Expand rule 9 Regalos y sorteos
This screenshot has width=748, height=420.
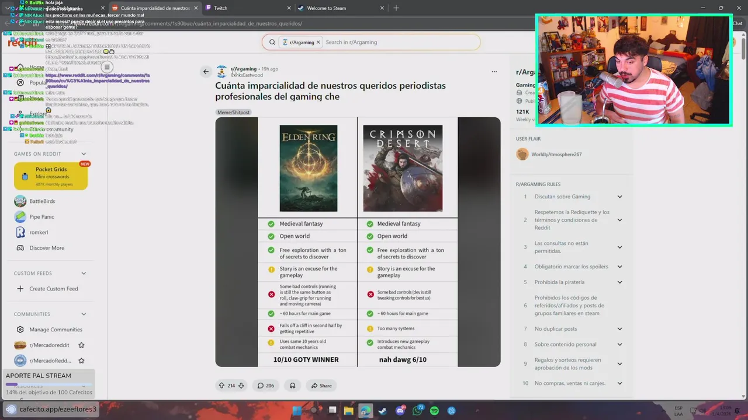pyautogui.click(x=619, y=364)
